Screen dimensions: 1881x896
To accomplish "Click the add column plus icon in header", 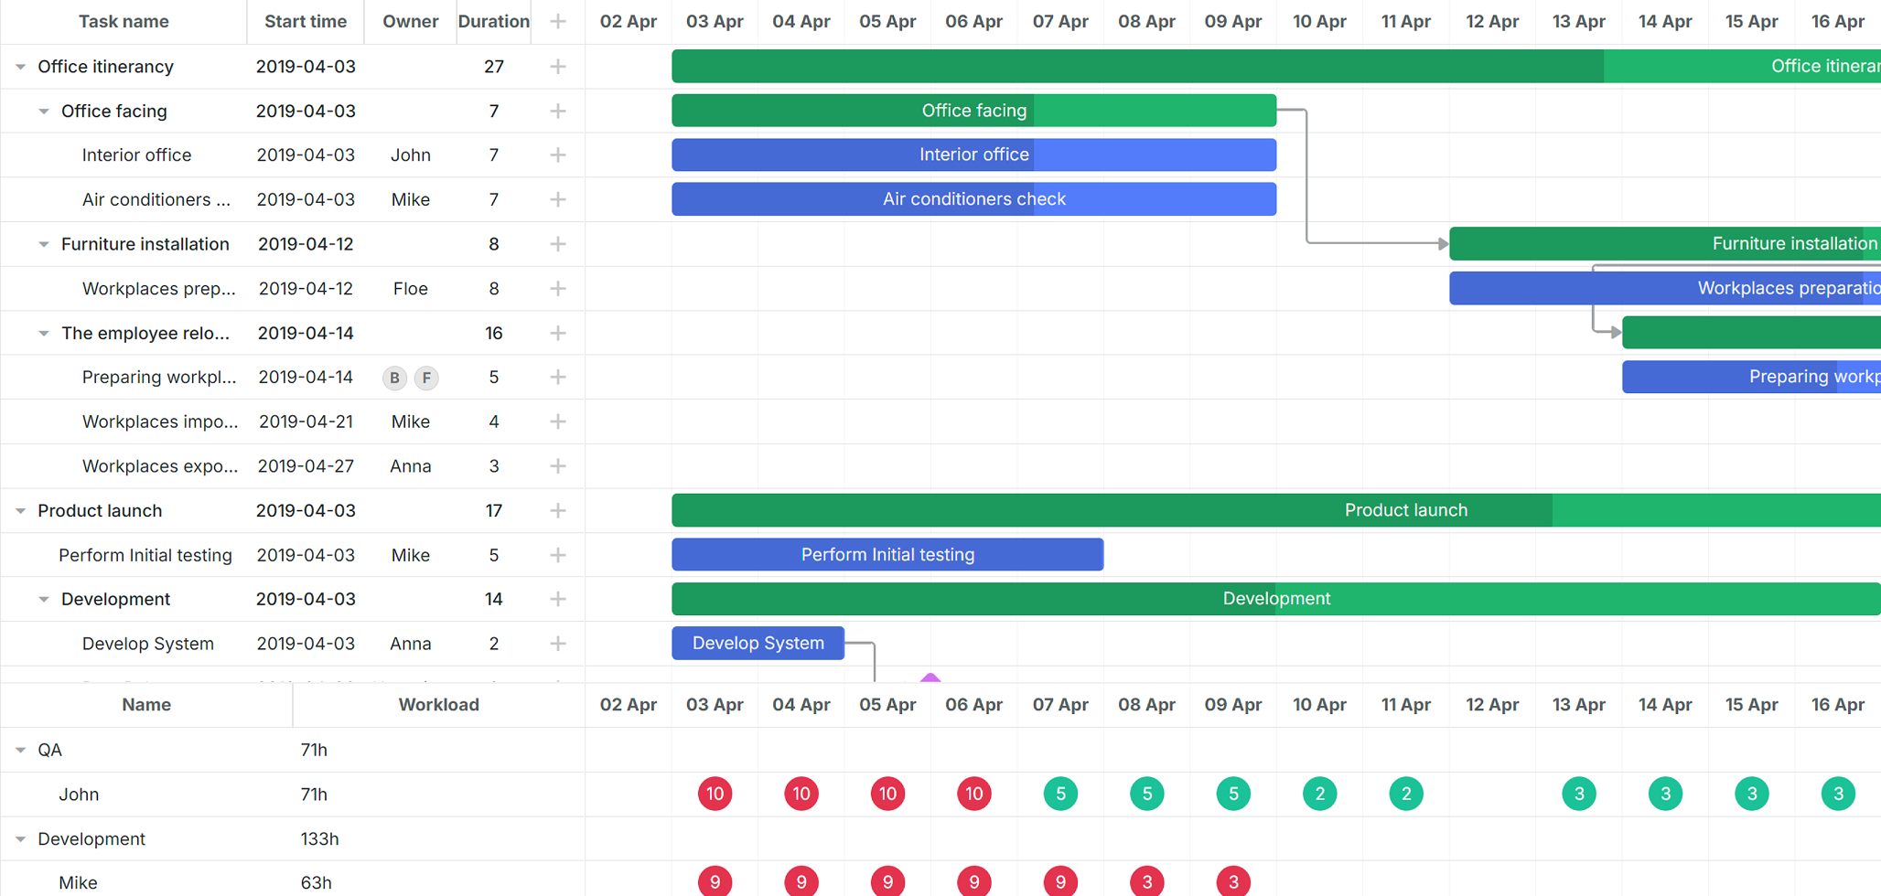I will pos(558,21).
